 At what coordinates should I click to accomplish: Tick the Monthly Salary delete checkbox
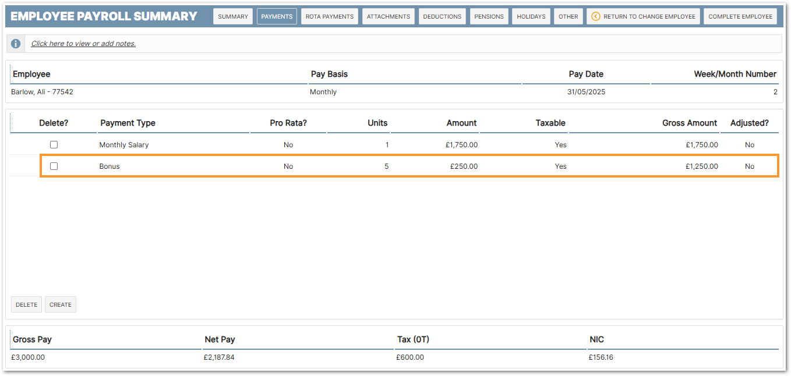(54, 145)
